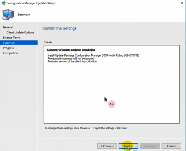Cancel the updates wizard
This screenshot has height=151, width=186.
coord(171,146)
